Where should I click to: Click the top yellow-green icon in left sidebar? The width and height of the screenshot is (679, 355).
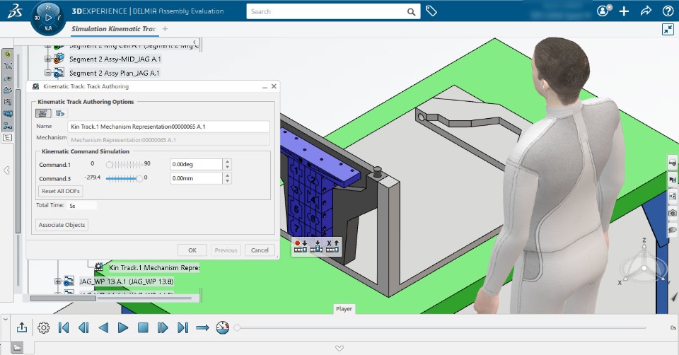pyautogui.click(x=8, y=54)
